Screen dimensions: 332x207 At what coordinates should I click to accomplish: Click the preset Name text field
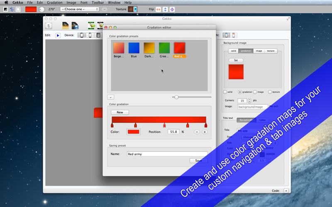point(167,154)
